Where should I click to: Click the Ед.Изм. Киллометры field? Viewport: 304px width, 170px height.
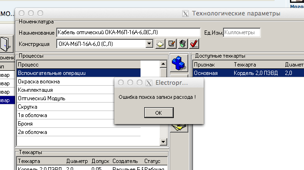tap(242, 32)
